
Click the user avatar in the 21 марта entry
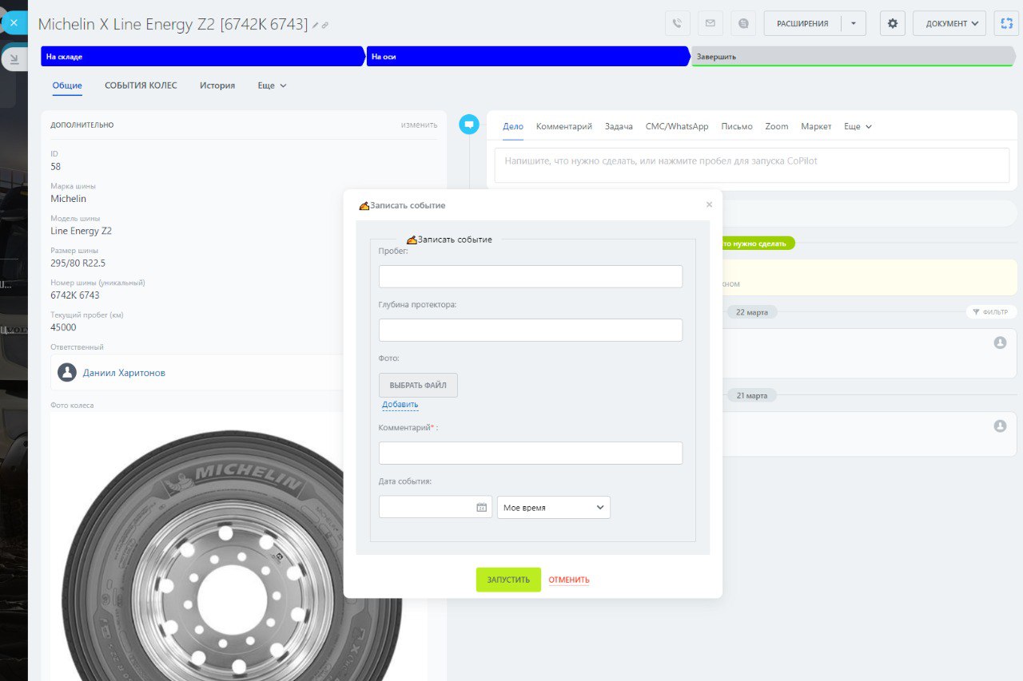point(1000,426)
